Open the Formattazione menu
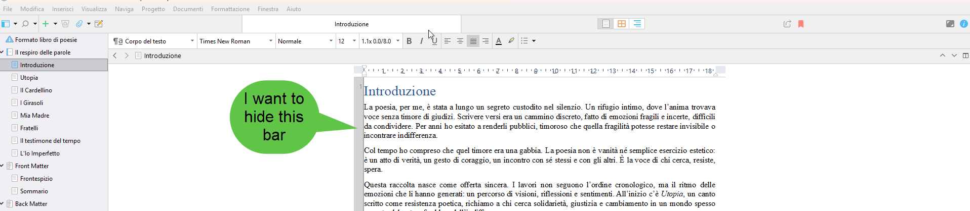This screenshot has width=970, height=211. pos(230,9)
